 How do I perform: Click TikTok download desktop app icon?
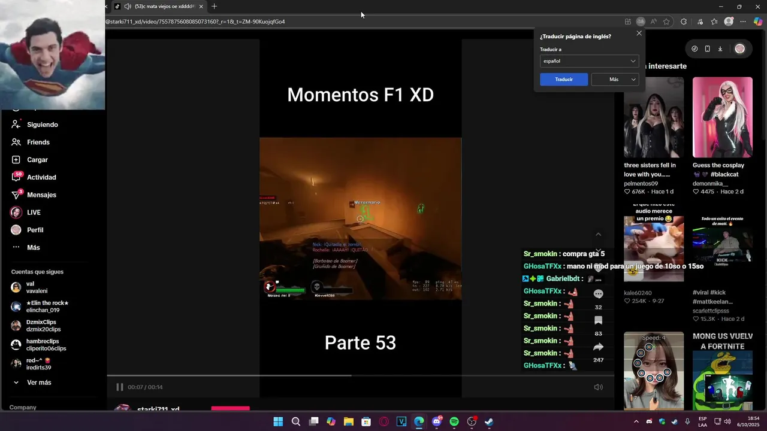[x=720, y=49]
